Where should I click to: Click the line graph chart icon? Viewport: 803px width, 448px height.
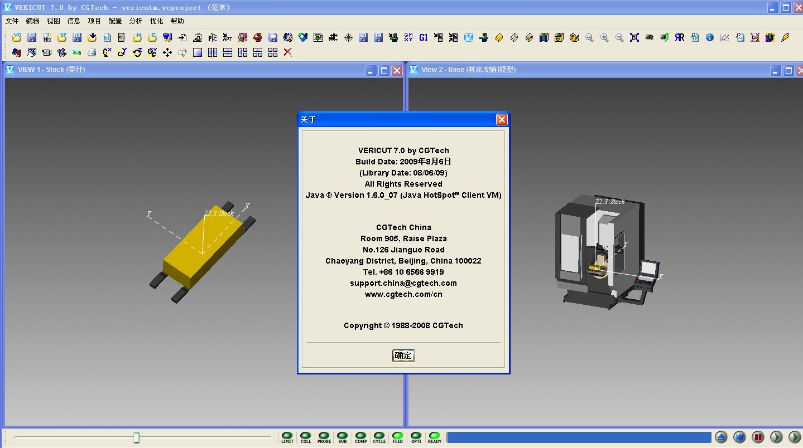(x=725, y=37)
